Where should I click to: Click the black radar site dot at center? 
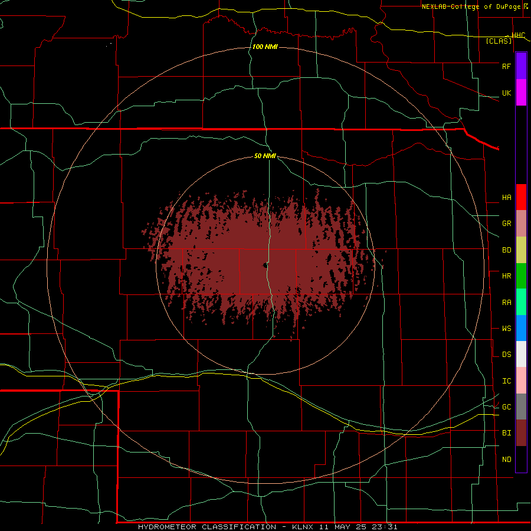click(x=265, y=265)
